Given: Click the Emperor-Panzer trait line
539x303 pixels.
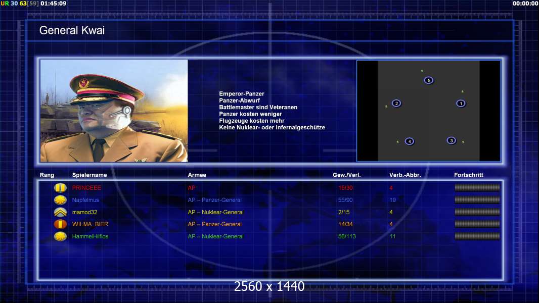Looking at the screenshot, I should point(242,94).
